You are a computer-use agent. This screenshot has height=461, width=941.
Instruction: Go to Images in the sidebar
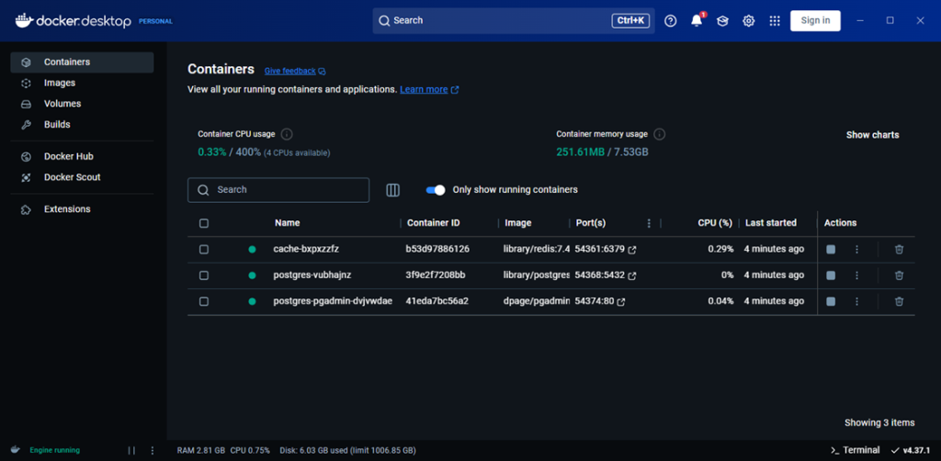point(60,83)
